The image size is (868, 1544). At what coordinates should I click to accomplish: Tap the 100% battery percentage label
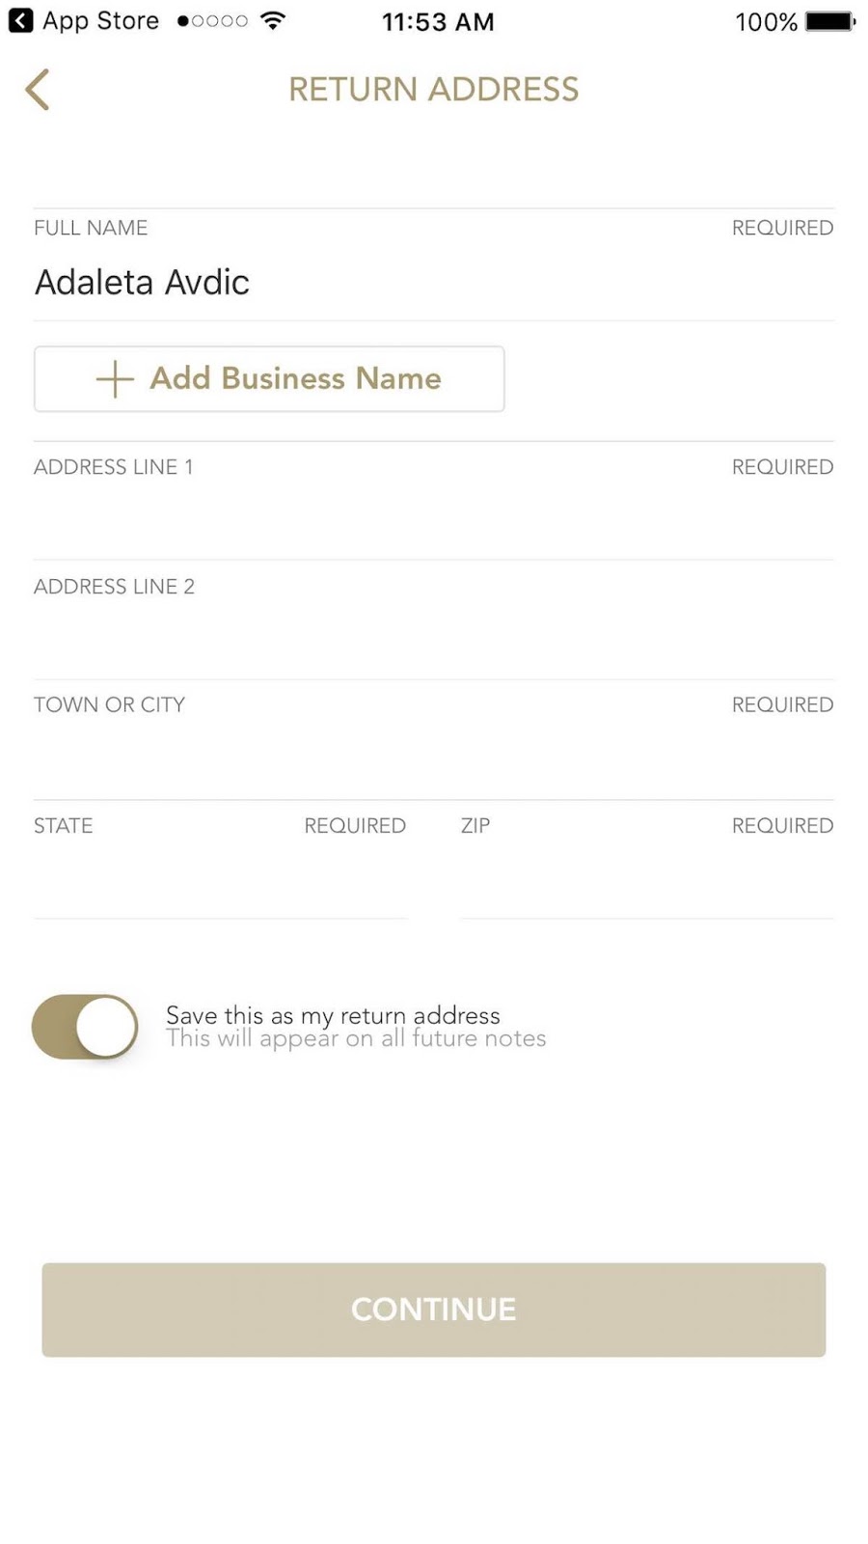[x=767, y=21]
